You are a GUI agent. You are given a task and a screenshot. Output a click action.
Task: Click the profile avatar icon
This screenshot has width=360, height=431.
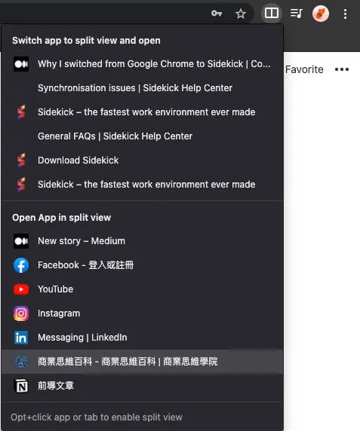pos(320,14)
